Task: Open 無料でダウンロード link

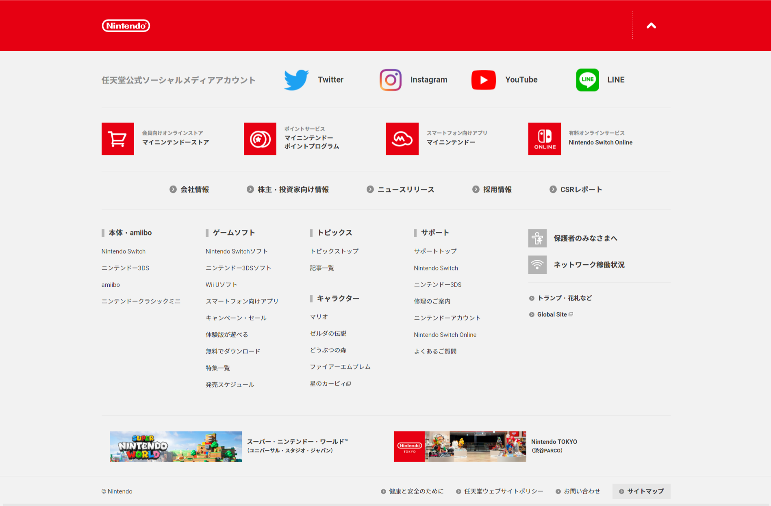Action: [233, 351]
